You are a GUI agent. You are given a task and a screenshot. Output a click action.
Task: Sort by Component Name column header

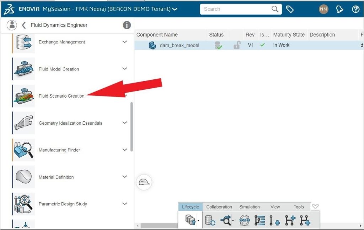(157, 35)
